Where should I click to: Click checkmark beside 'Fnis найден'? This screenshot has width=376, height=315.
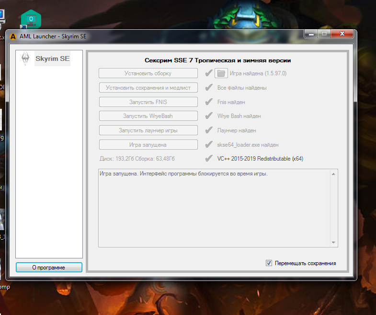[x=208, y=102]
